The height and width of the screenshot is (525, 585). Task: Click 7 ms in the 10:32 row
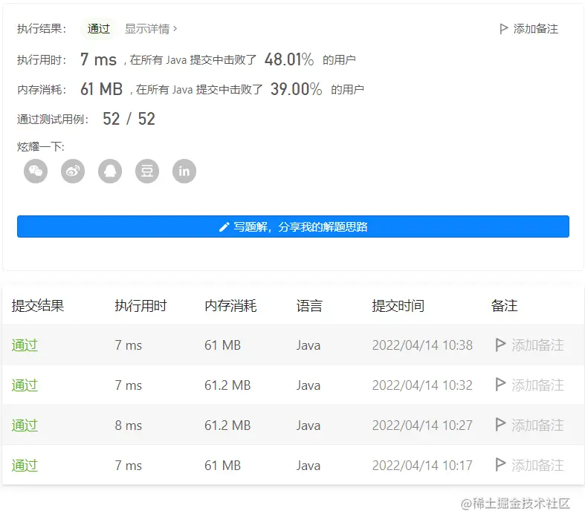[129, 385]
